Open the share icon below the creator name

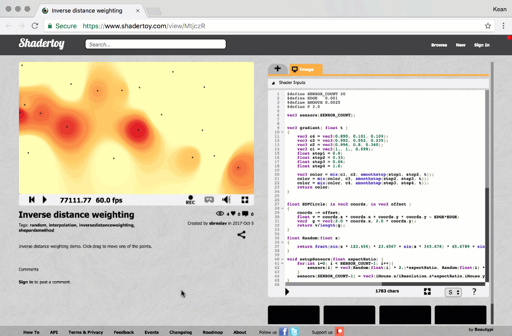[x=242, y=235]
